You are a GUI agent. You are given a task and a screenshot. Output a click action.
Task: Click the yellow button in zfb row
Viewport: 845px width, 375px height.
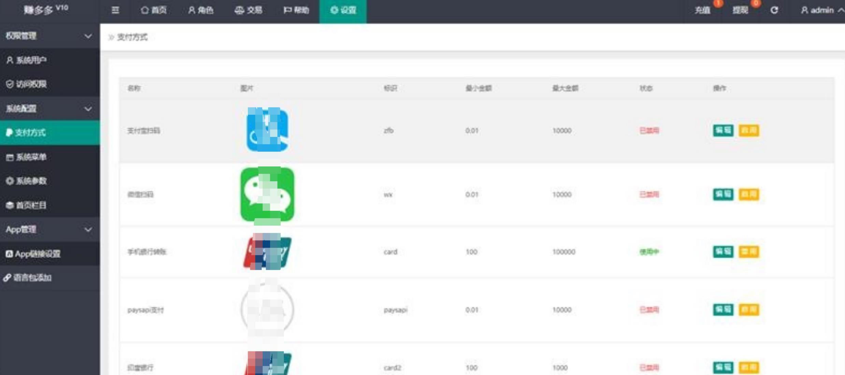pos(749,130)
